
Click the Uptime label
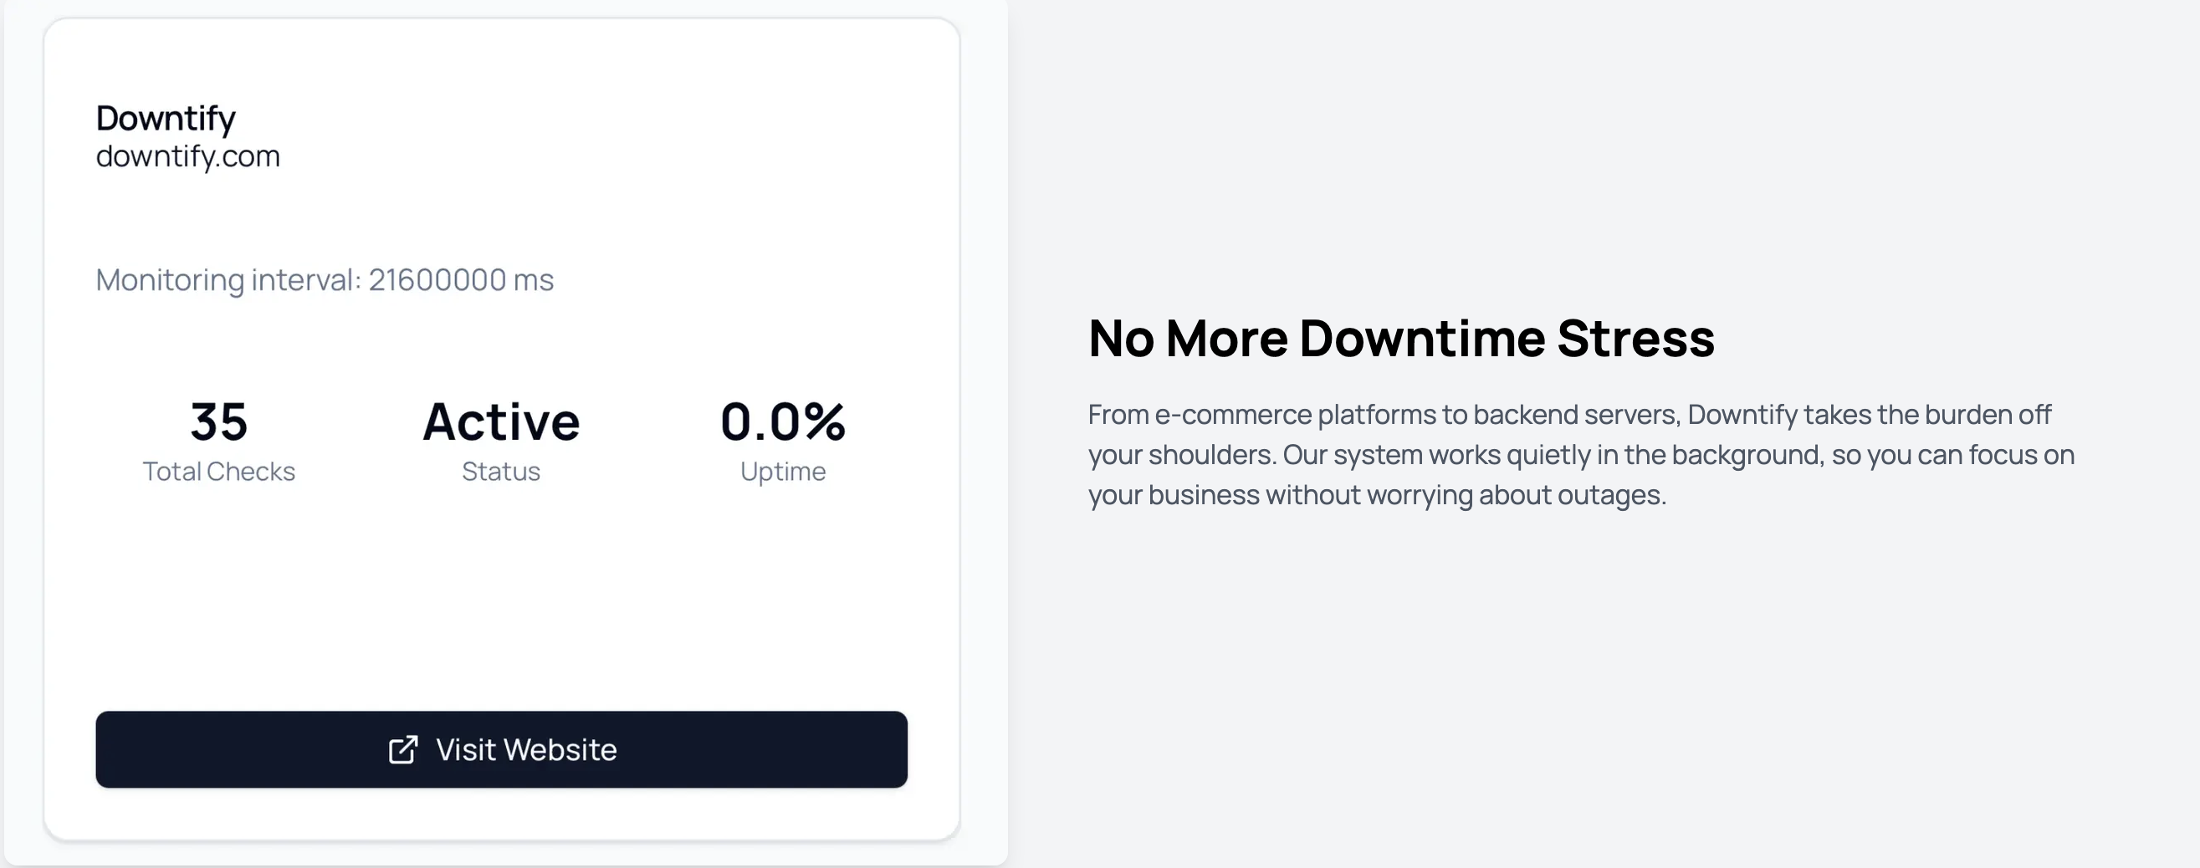point(783,472)
